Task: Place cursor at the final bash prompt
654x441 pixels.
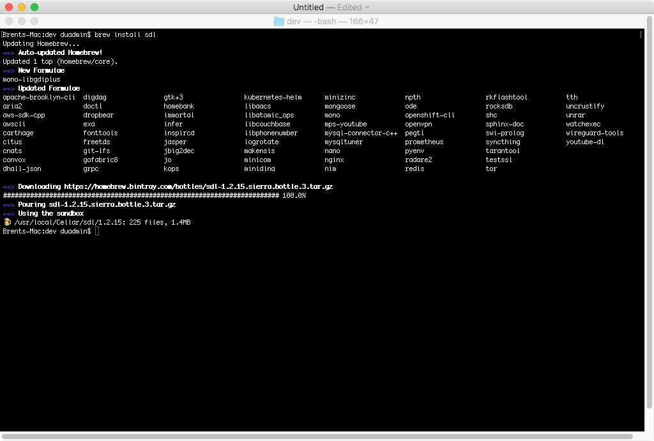Action: 97,231
